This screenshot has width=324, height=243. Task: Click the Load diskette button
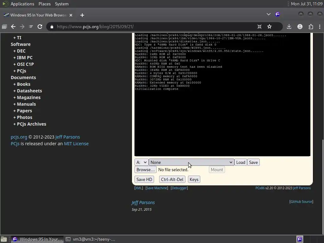pyautogui.click(x=241, y=162)
